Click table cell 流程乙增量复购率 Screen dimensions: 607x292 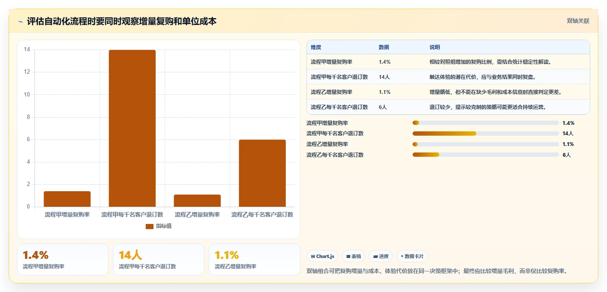332,92
